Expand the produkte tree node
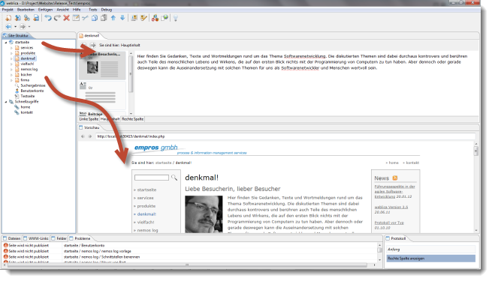 coord(11,53)
